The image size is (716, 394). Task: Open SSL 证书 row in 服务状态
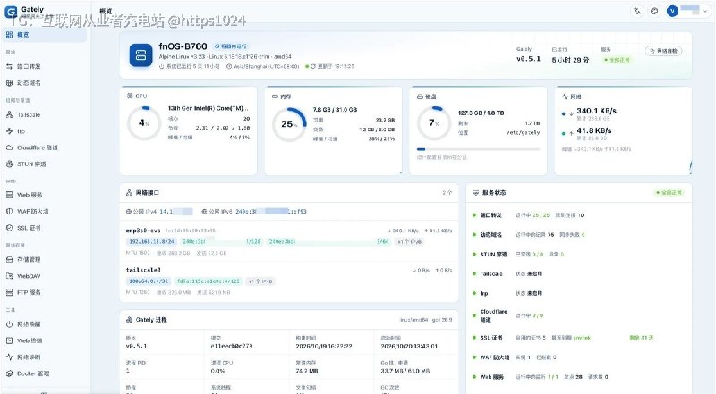(578, 338)
